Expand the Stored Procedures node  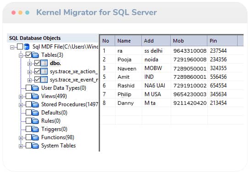pos(21,105)
